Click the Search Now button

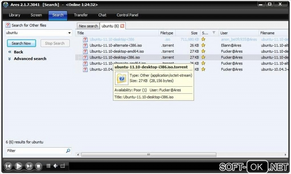click(x=21, y=43)
